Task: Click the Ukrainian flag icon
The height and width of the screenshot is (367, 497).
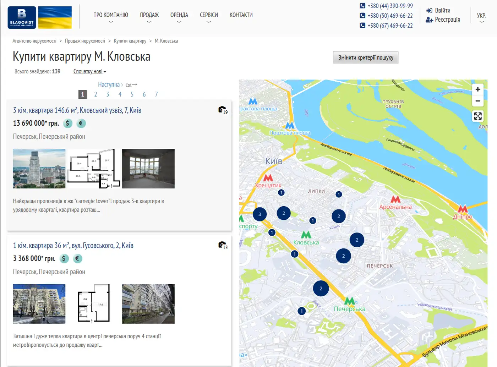Action: (55, 17)
